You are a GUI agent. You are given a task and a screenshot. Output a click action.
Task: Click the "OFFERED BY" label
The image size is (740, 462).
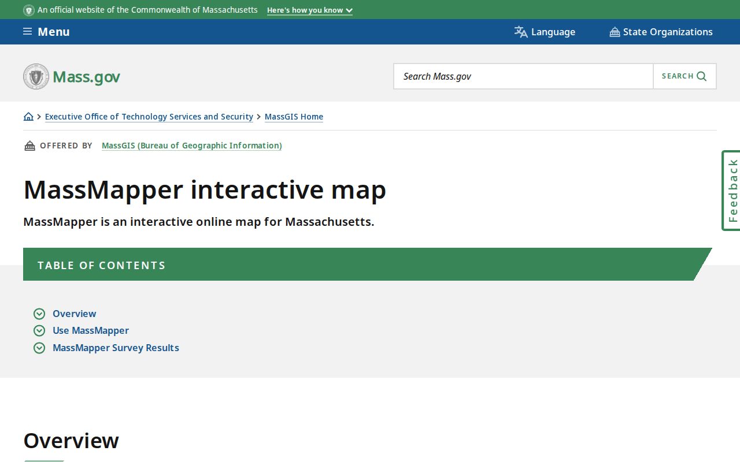coord(66,146)
